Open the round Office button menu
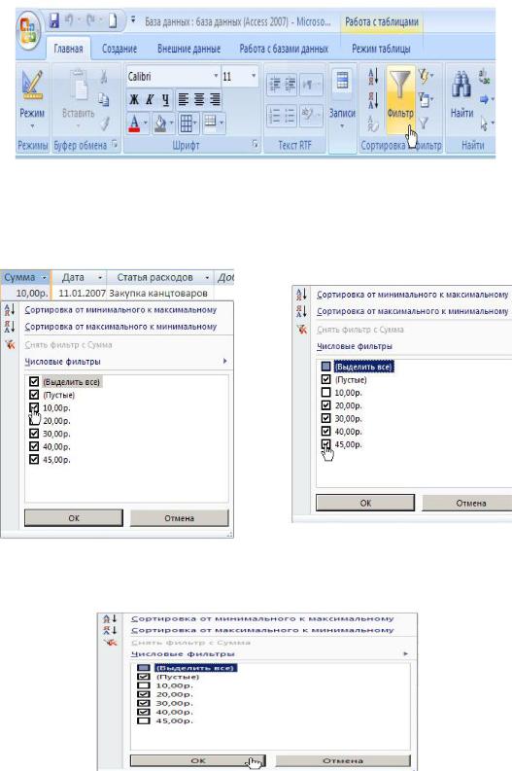The image size is (512, 771). point(28,30)
